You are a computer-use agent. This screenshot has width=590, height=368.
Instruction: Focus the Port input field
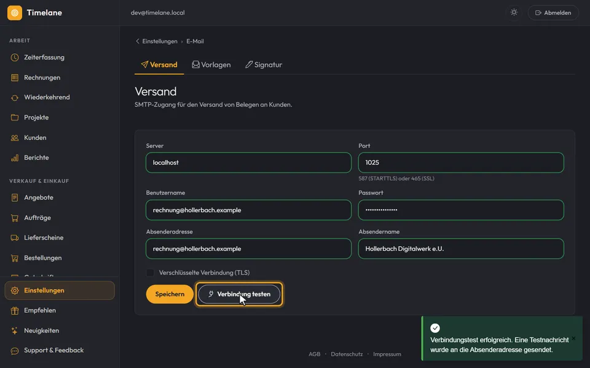coord(461,163)
